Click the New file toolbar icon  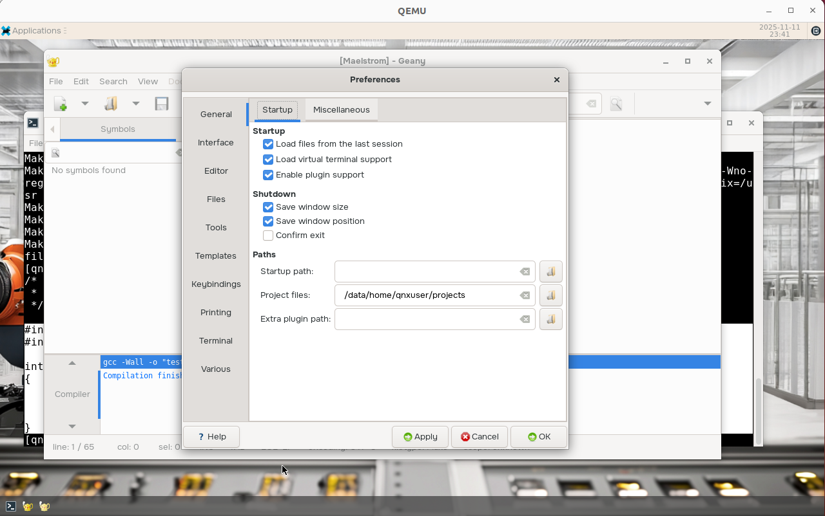point(61,104)
